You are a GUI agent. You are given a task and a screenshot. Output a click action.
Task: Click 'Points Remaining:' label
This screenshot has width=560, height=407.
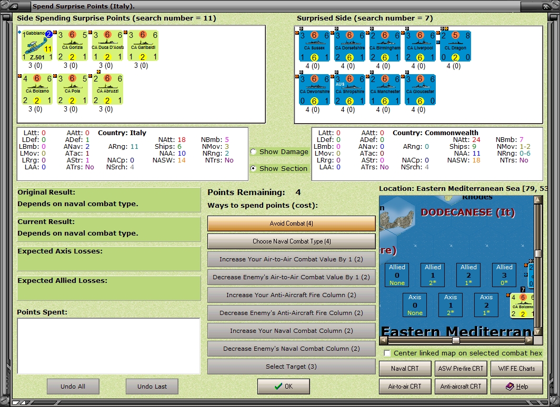point(246,192)
